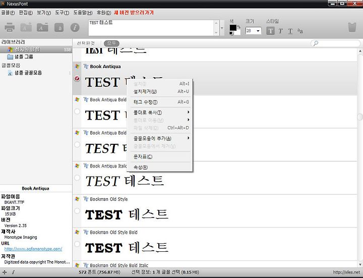Image resolution: width=363 pixels, height=278 pixels.
Task: Click the font list scrollbar up arrow
Action: [360, 51]
